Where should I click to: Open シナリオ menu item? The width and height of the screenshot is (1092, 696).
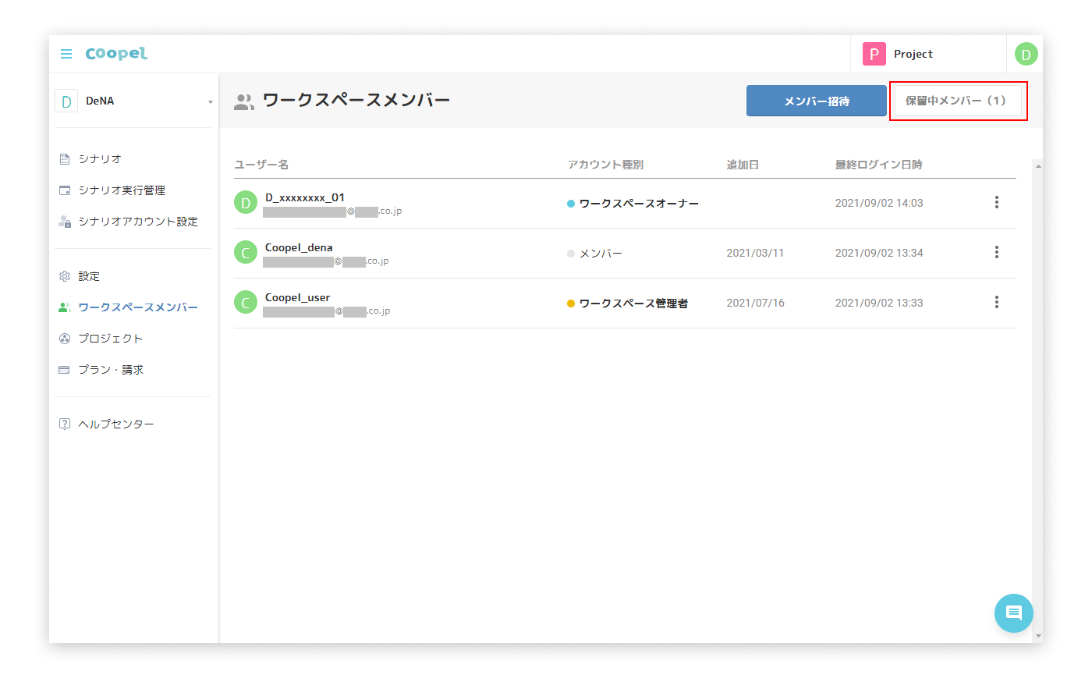(100, 159)
